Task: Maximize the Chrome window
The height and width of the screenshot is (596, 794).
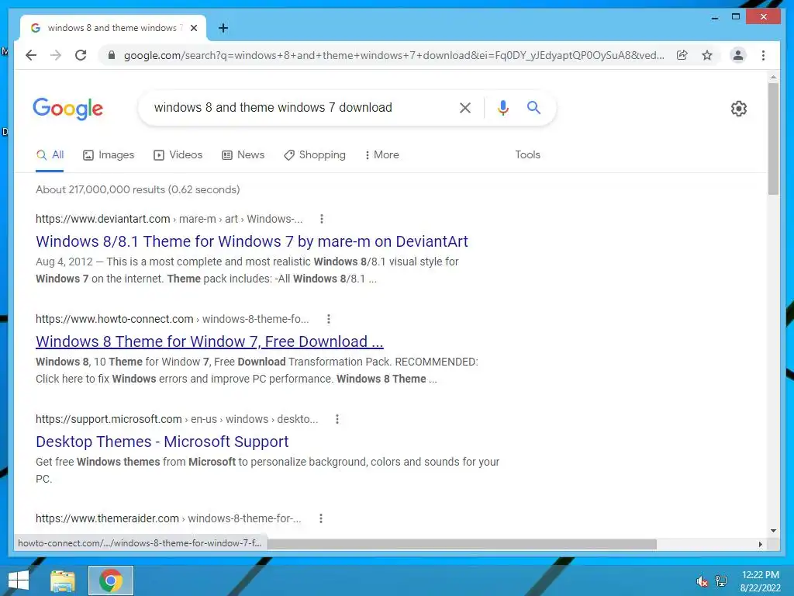Action: tap(736, 17)
